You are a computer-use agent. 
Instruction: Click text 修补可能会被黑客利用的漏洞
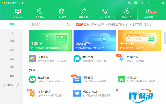[x=97, y=95]
